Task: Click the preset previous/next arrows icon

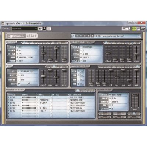Action: tap(40, 29)
